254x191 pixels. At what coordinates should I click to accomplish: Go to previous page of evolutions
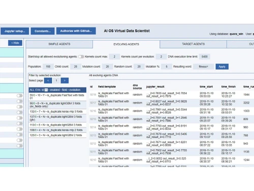pos(48,80)
